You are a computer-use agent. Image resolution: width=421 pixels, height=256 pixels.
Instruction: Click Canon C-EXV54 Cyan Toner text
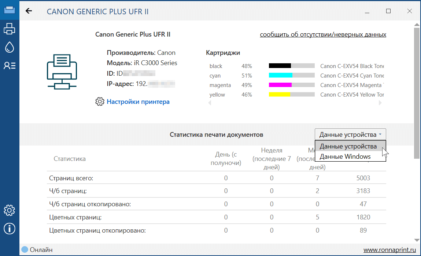(352, 76)
